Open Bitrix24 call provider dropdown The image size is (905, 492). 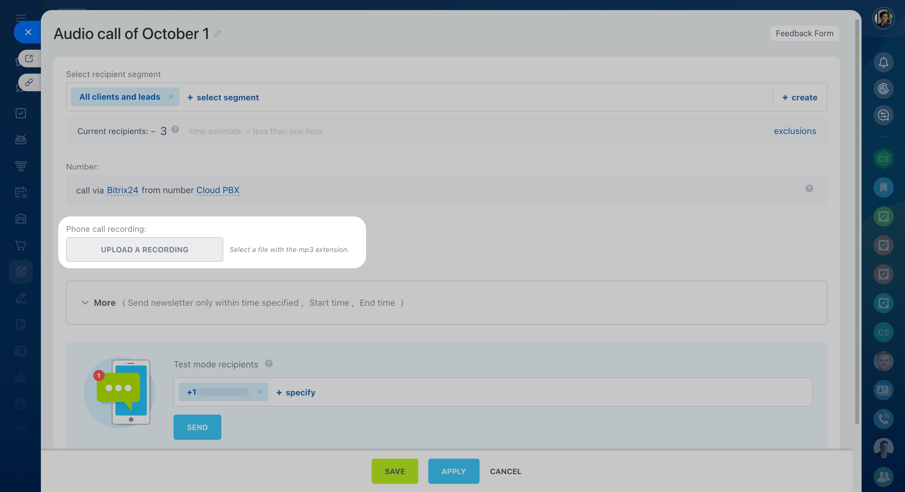tap(122, 190)
